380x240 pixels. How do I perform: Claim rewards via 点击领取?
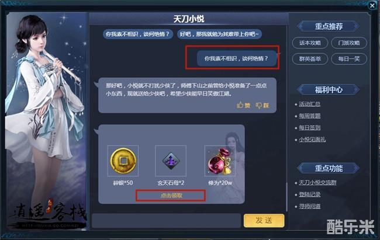pos(171,196)
